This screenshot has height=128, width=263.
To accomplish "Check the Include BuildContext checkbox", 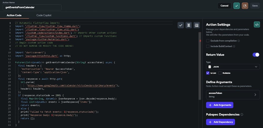I will [208, 46].
